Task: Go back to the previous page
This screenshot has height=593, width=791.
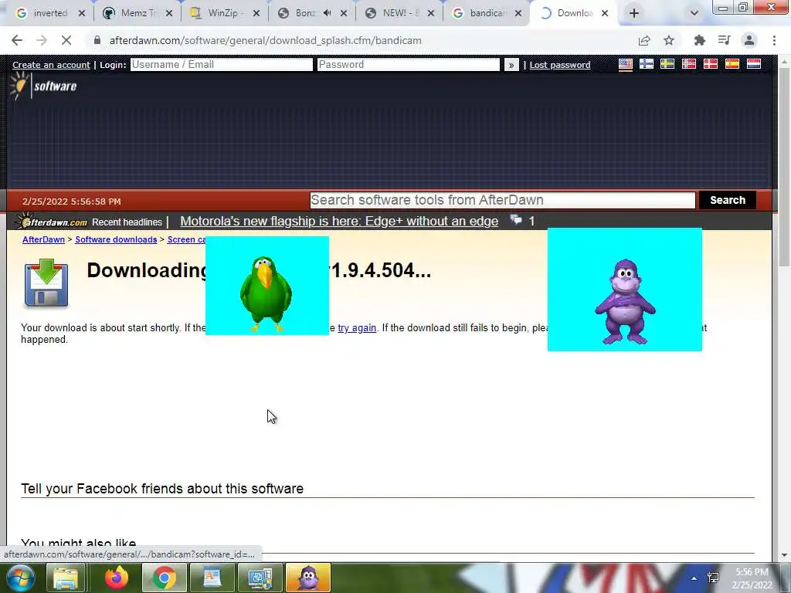Action: pyautogui.click(x=17, y=40)
